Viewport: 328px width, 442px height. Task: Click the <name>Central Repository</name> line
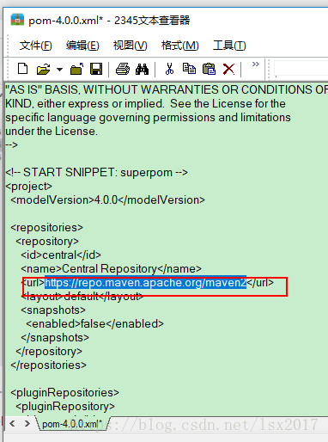(111, 268)
